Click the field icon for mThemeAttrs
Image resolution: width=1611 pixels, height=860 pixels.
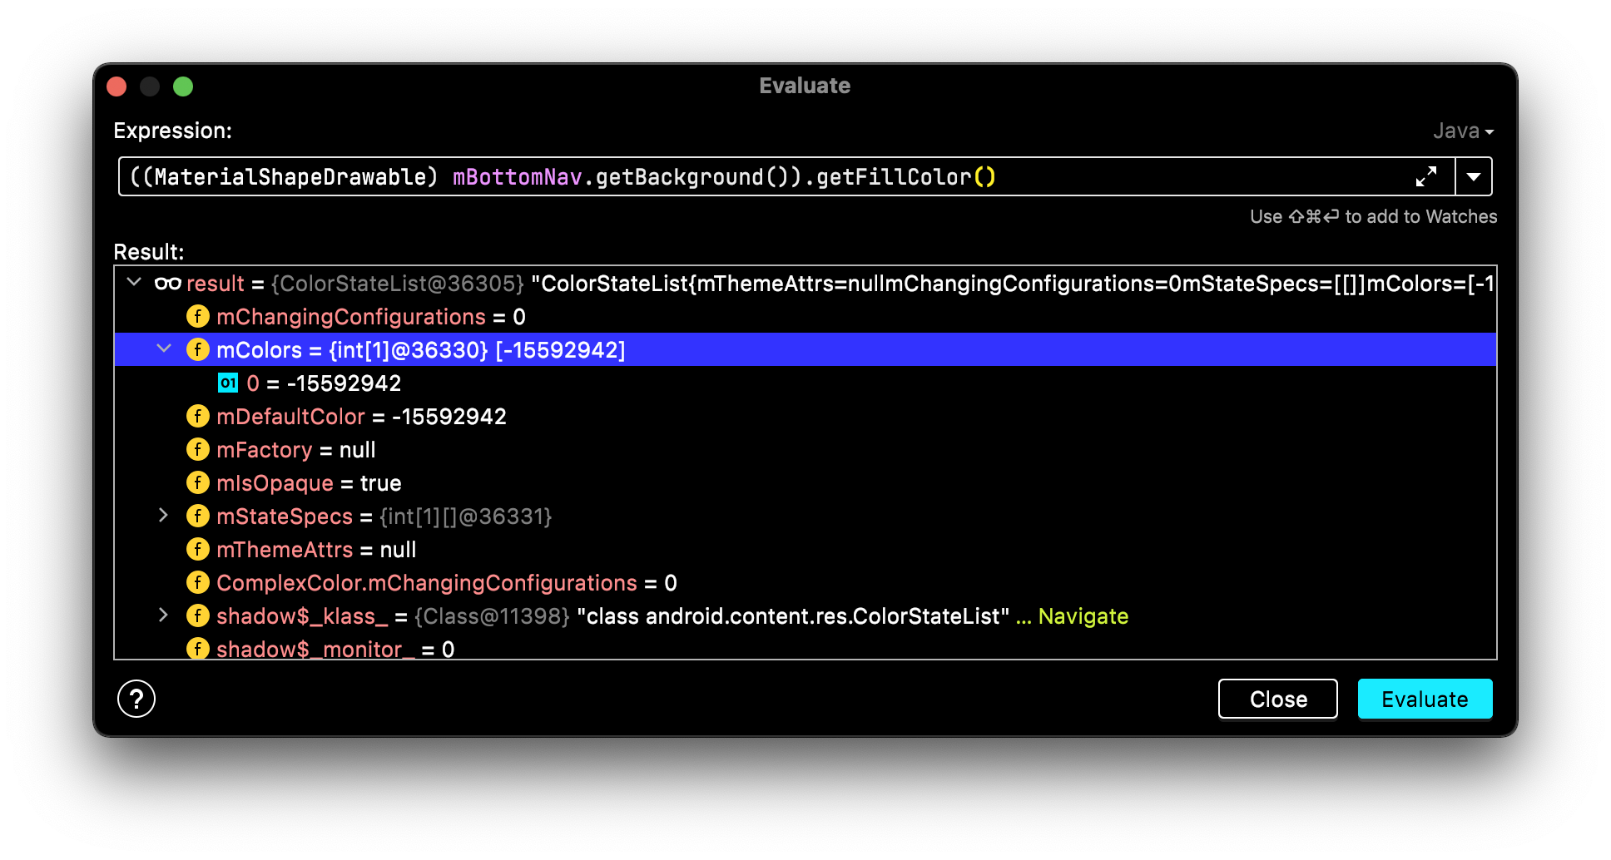coord(197,549)
